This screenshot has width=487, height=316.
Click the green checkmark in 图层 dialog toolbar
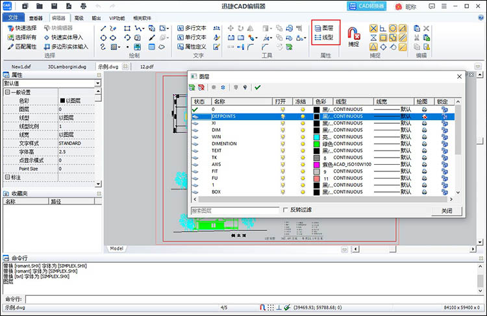click(x=258, y=88)
